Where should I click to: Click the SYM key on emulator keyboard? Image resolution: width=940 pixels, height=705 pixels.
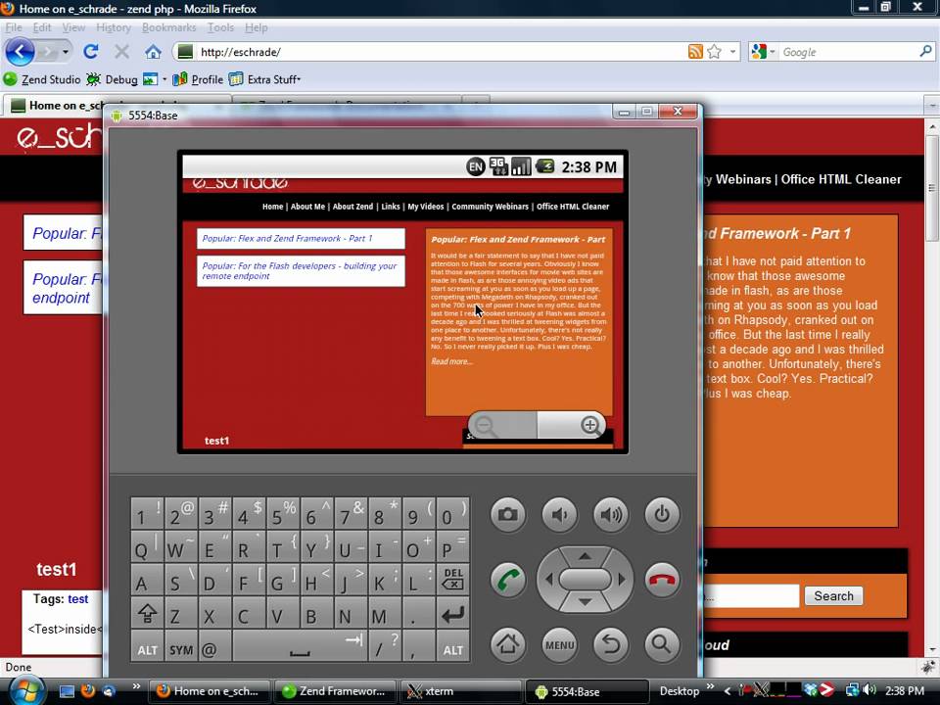click(181, 648)
